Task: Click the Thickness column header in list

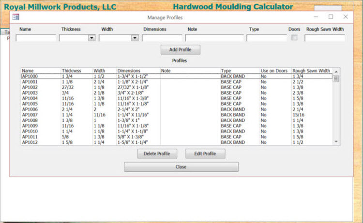Action: point(77,70)
